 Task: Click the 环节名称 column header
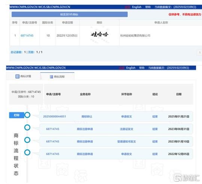127,94
